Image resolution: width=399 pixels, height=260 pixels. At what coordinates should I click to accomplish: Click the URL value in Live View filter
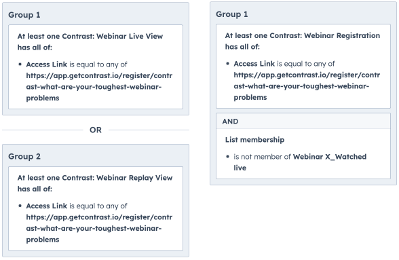click(99, 87)
